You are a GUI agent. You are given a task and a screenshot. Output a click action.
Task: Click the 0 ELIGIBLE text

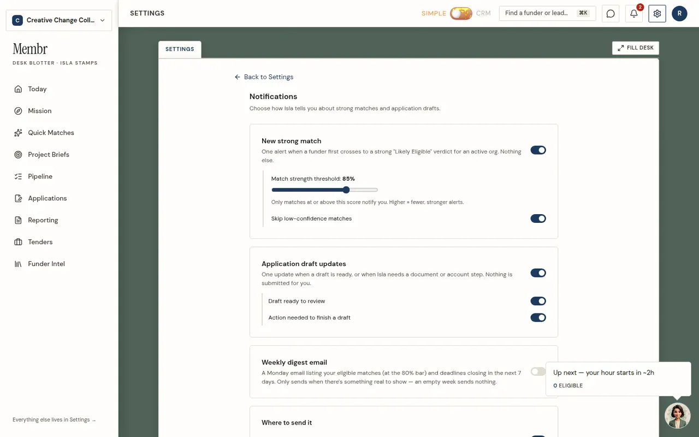coord(568,386)
